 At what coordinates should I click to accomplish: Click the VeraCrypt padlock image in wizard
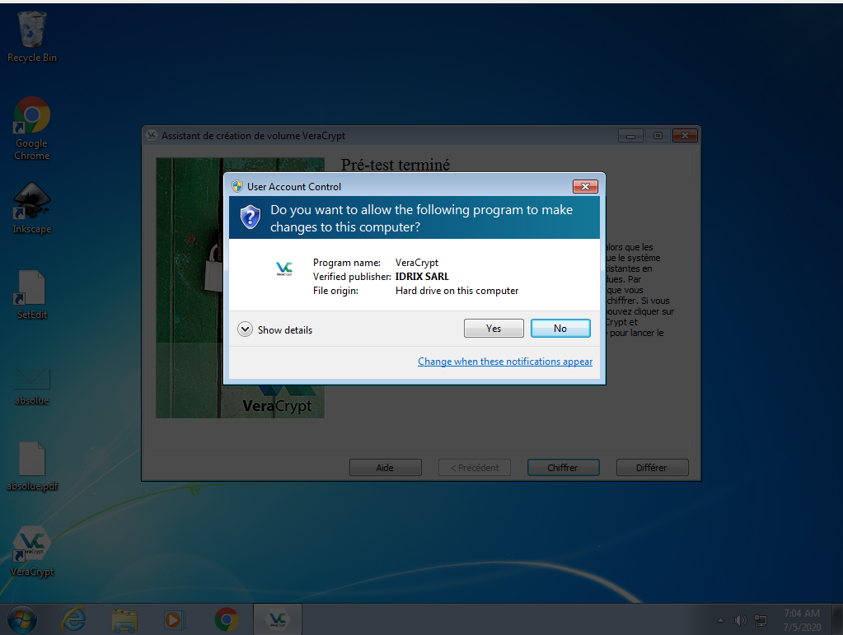tap(190, 287)
